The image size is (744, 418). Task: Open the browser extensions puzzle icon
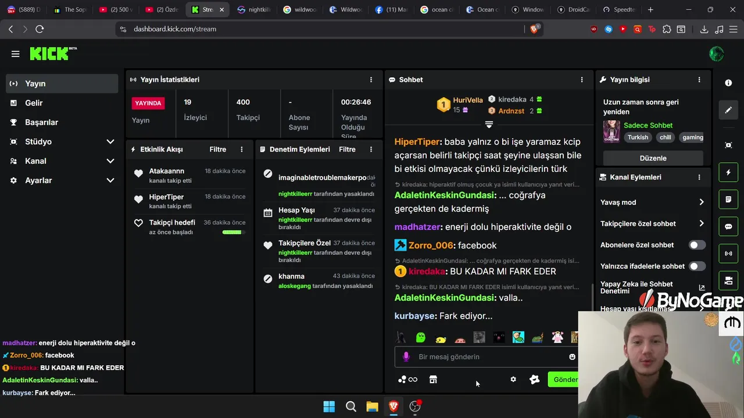coord(667,29)
